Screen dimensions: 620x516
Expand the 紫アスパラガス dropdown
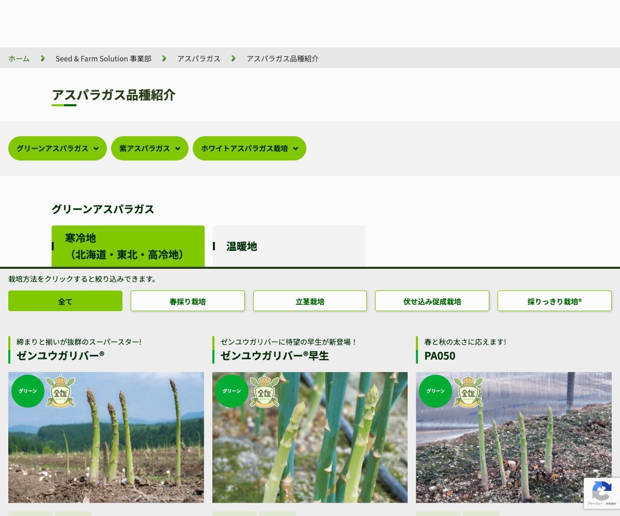(x=149, y=148)
